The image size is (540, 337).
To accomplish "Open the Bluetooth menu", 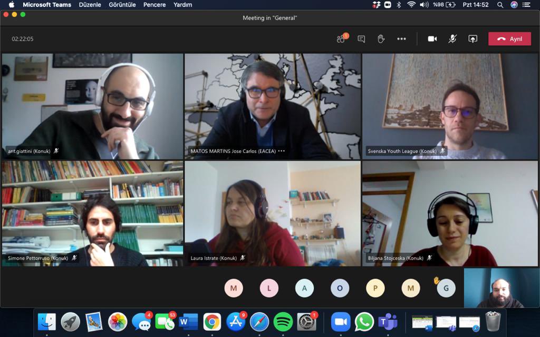I will pyautogui.click(x=399, y=5).
